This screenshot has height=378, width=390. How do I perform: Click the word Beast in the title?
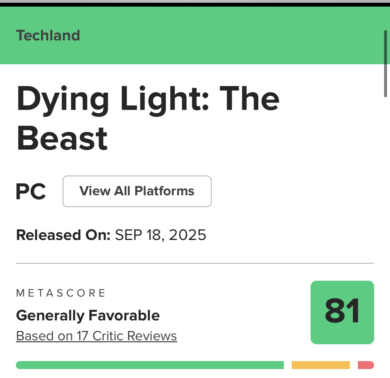tap(62, 138)
